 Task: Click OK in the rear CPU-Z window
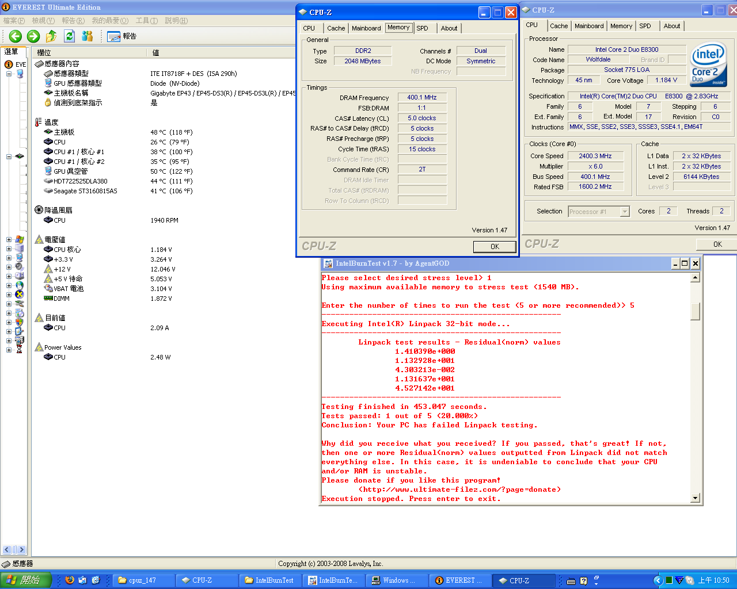coord(717,244)
